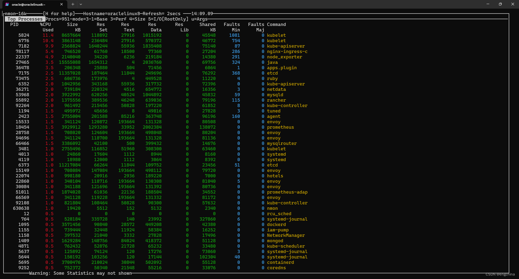The width and height of the screenshot is (519, 279).
Task: Click the netdata command
Action: (x=276, y=89)
